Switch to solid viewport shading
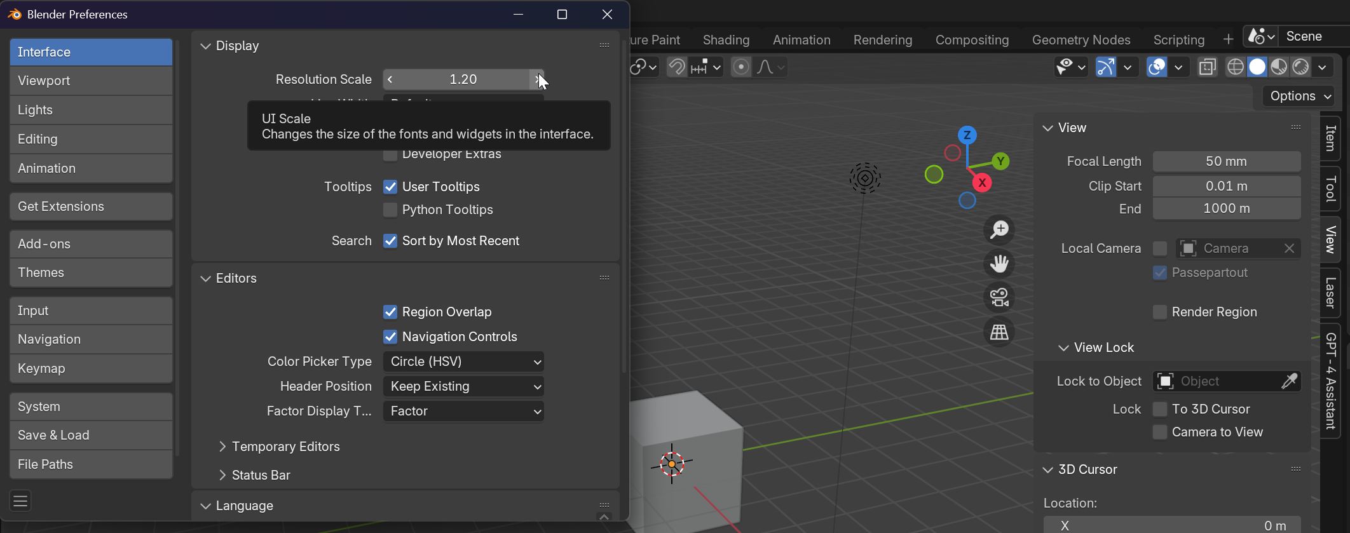 click(1257, 67)
